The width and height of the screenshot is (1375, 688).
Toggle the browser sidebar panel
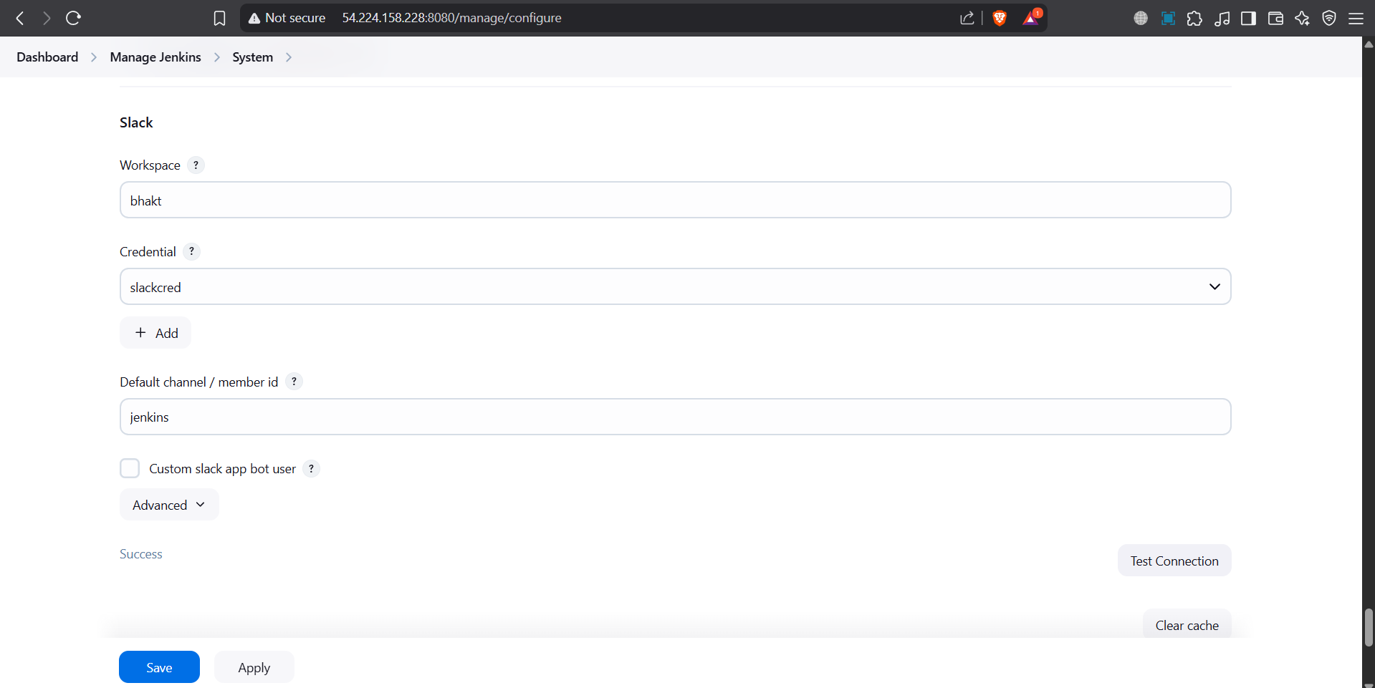[x=1248, y=18]
